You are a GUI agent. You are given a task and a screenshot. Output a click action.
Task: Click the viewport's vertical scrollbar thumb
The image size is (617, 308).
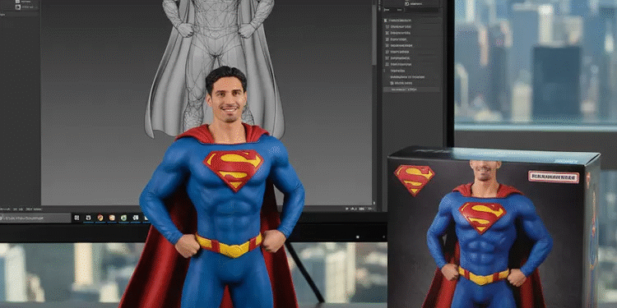(x=373, y=36)
